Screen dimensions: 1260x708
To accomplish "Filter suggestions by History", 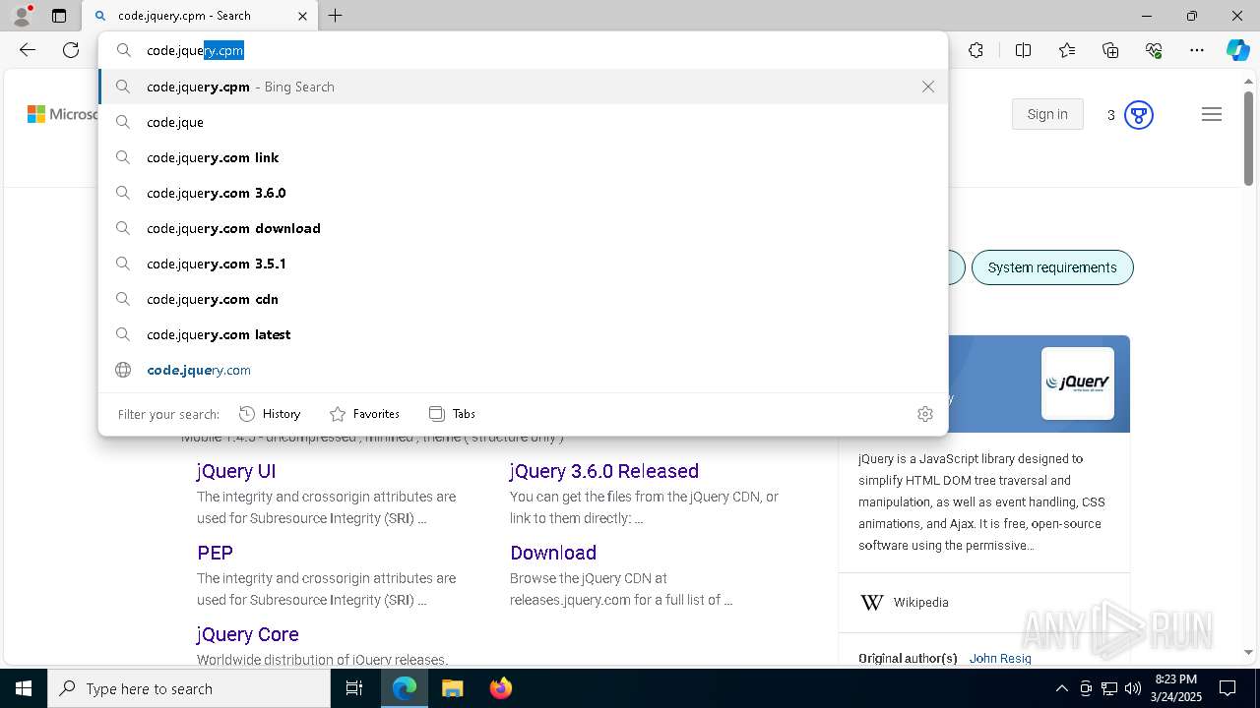I will [x=270, y=414].
